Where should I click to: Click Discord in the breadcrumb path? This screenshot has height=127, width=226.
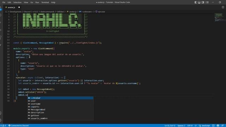click(x=27, y=12)
